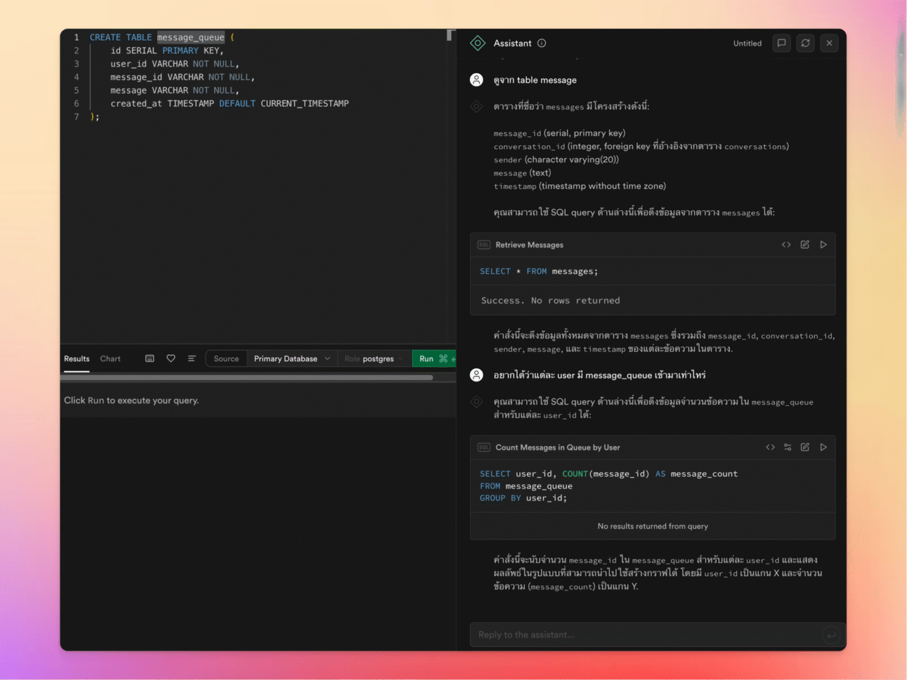
Task: Favorite the query using the heart icon
Action: [x=171, y=358]
